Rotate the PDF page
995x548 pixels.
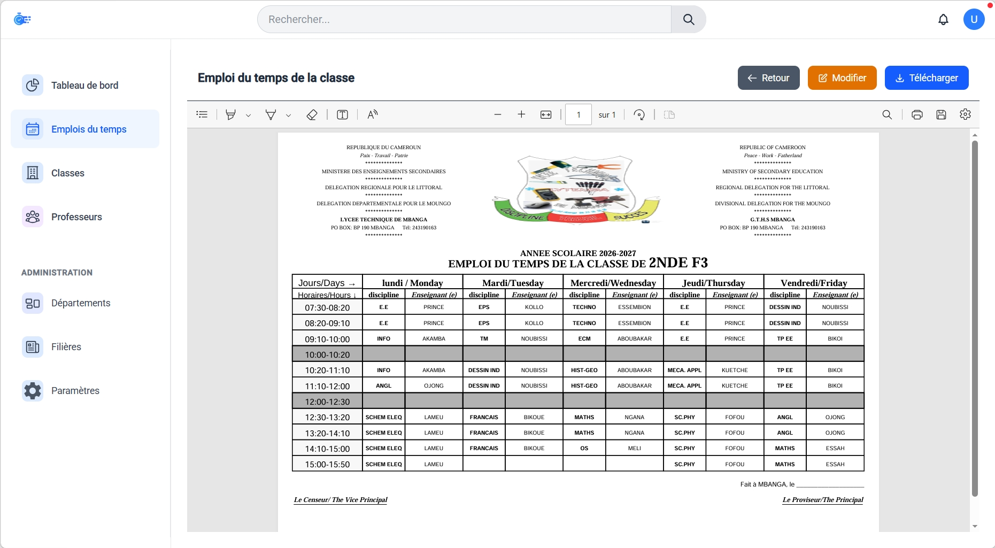(x=639, y=114)
